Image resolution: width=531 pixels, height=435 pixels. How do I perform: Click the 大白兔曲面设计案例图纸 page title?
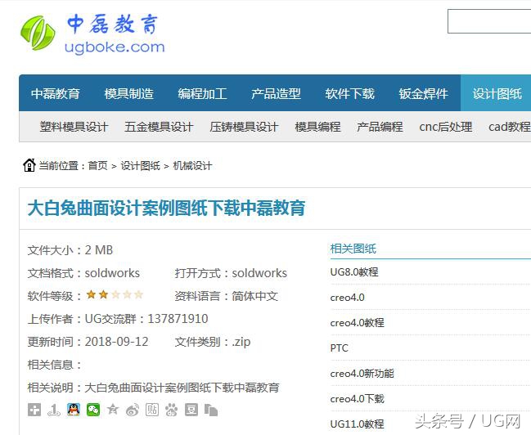166,208
